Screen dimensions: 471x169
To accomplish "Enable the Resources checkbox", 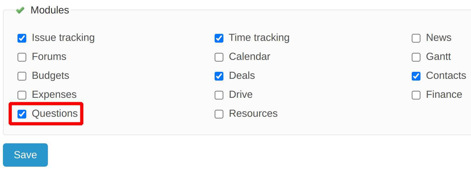I will 219,114.
